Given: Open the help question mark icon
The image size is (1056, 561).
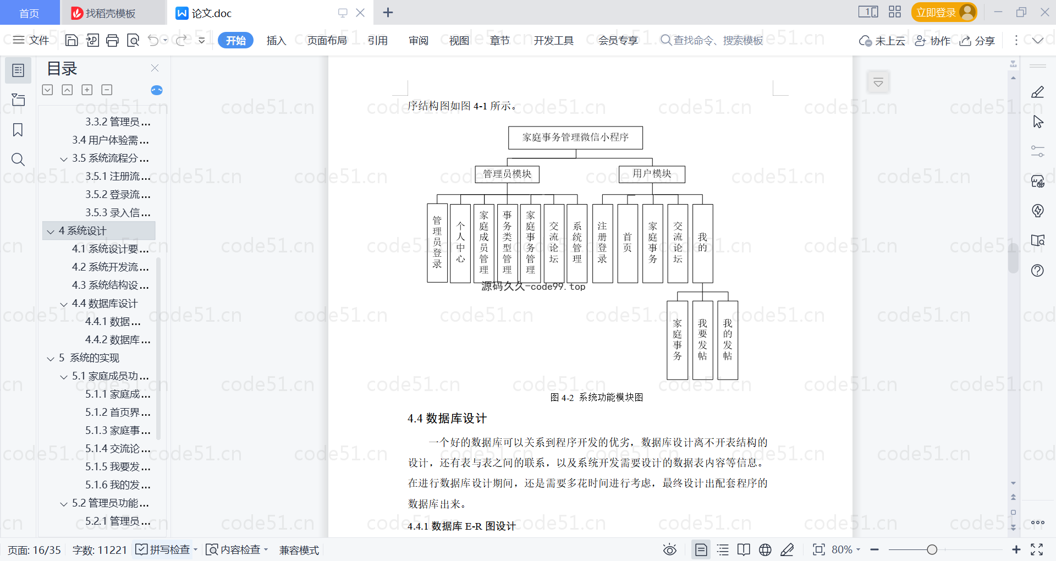Looking at the screenshot, I should (x=1037, y=270).
